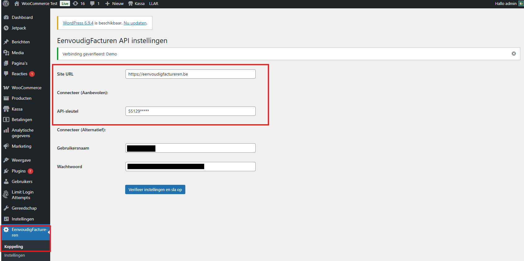Viewport: 524px width, 261px height.
Task: Select the Koppeling submenu item
Action: pos(14,246)
